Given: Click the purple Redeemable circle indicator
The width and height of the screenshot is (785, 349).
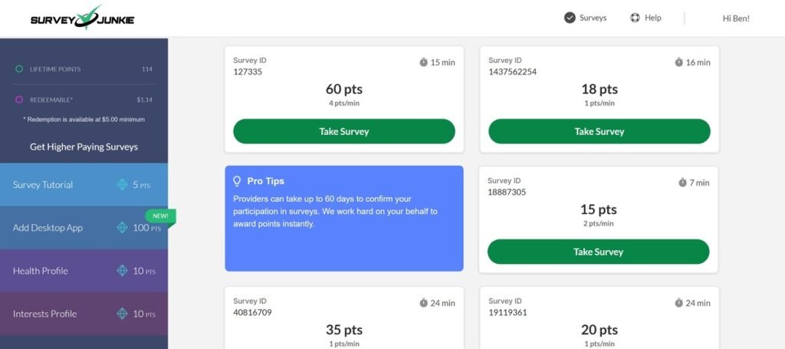Looking at the screenshot, I should pos(19,100).
